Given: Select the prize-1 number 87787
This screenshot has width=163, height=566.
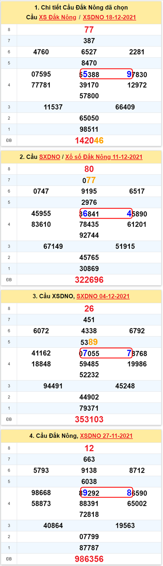Looking at the screenshot, I should point(89,548).
